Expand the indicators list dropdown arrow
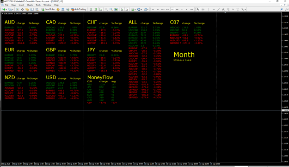Image resolution: width=289 pixels, height=167 pixels. click(x=135, y=9)
